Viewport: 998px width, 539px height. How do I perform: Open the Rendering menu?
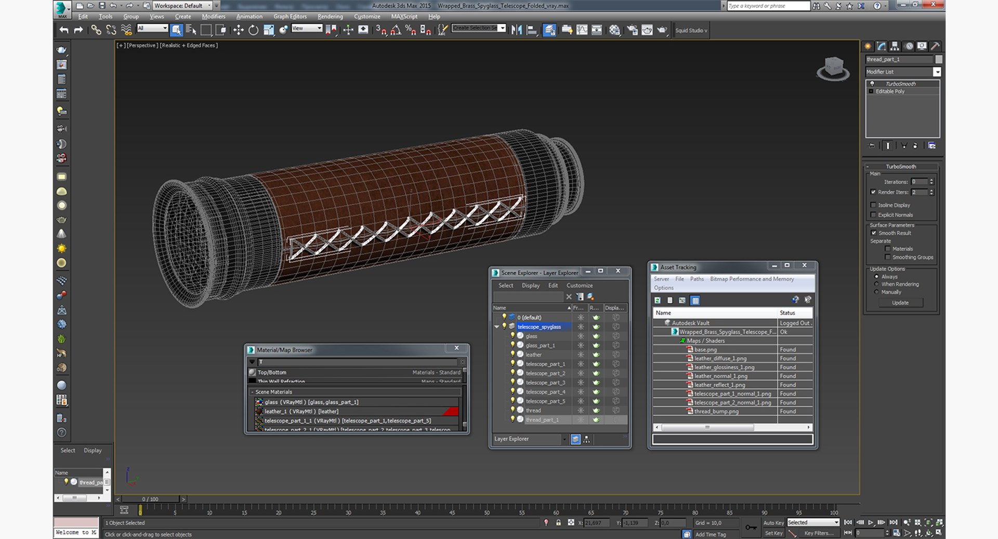pyautogui.click(x=330, y=17)
